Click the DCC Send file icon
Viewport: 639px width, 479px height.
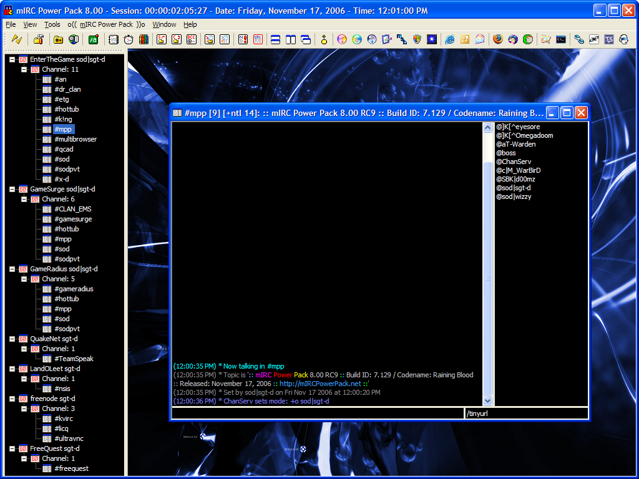click(162, 39)
